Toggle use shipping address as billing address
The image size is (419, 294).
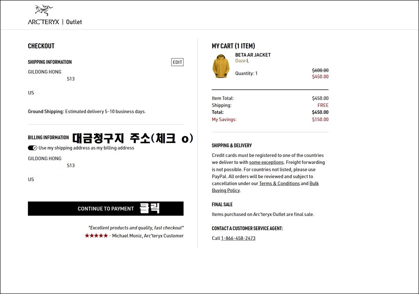pos(32,148)
